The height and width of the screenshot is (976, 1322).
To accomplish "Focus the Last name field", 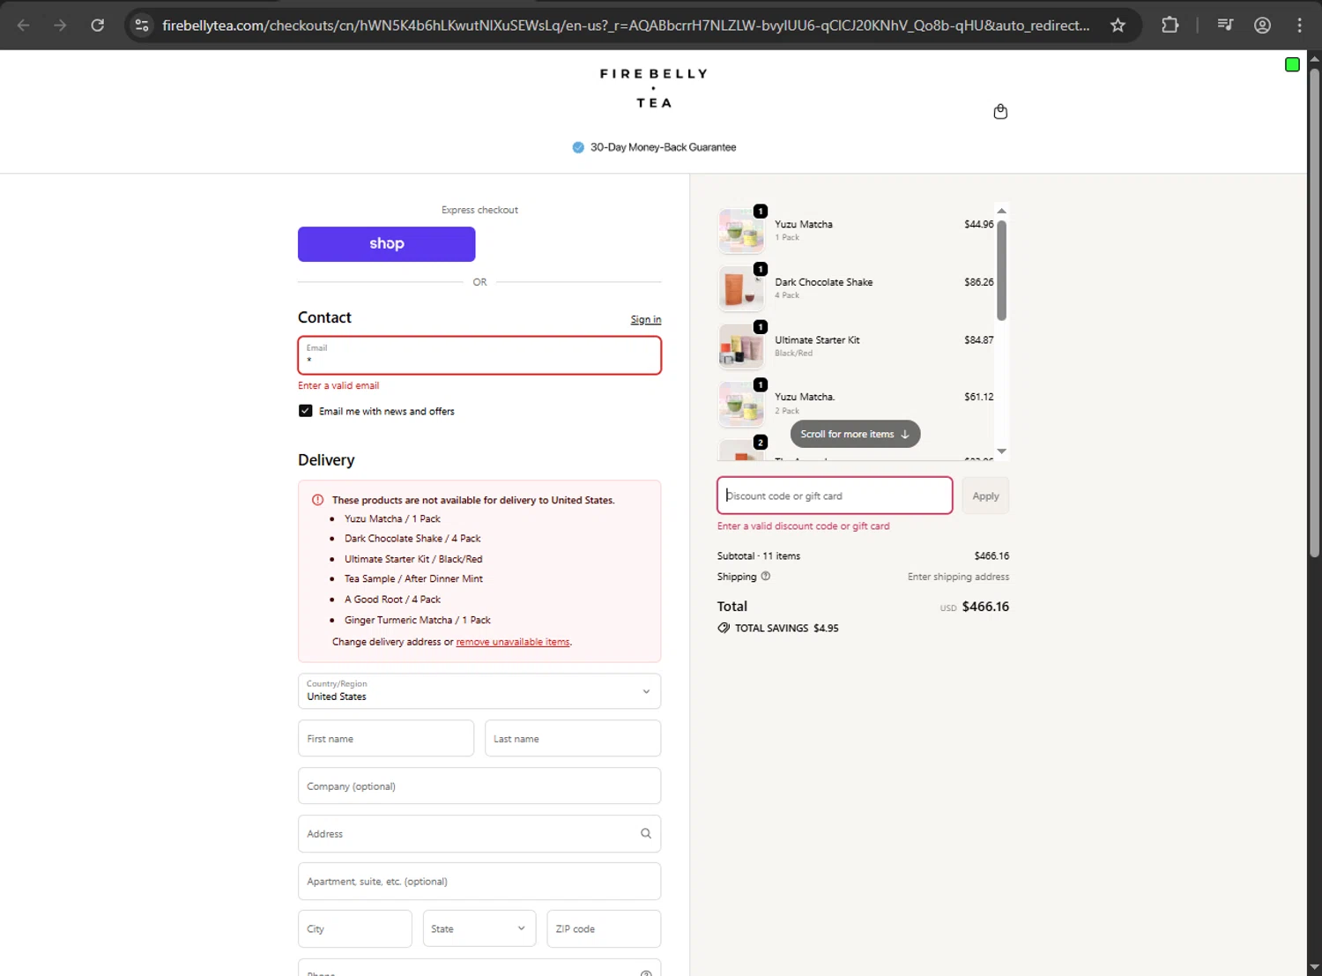I will 573,739.
